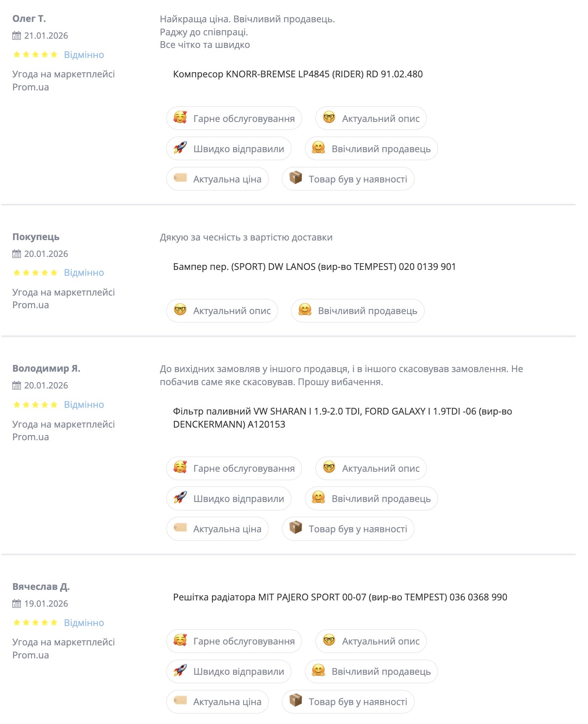Click the nerd-face emoji in Покупець's review
Viewport: 588px width, 724px height.
pyautogui.click(x=180, y=310)
